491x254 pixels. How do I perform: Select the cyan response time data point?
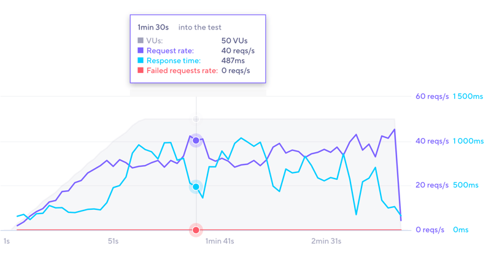point(196,187)
